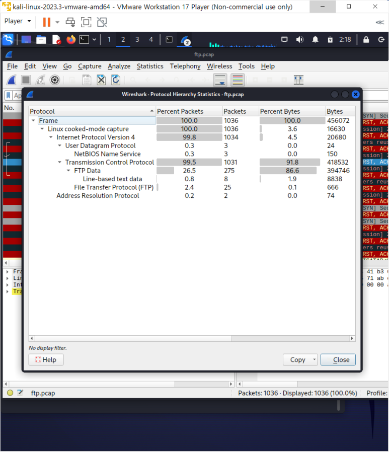
Task: Launch Firefox from the Kali panel
Action: coord(70,39)
